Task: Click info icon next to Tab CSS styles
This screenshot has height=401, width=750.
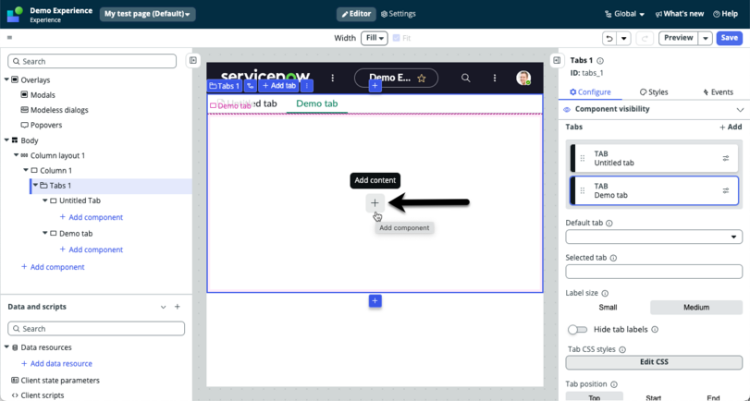Action: click(x=622, y=350)
